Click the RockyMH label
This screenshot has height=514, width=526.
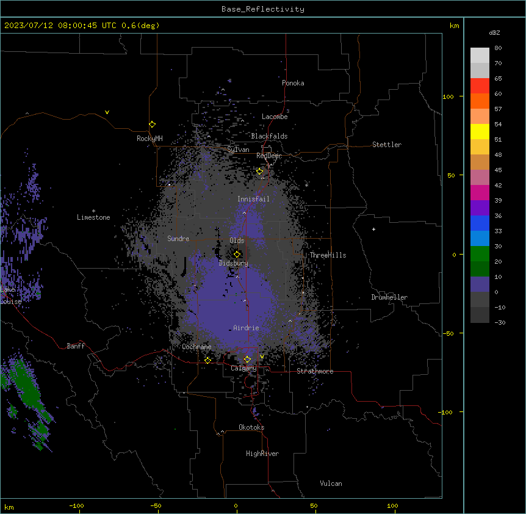click(150, 139)
